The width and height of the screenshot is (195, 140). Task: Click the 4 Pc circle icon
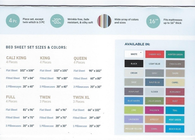point(13,21)
